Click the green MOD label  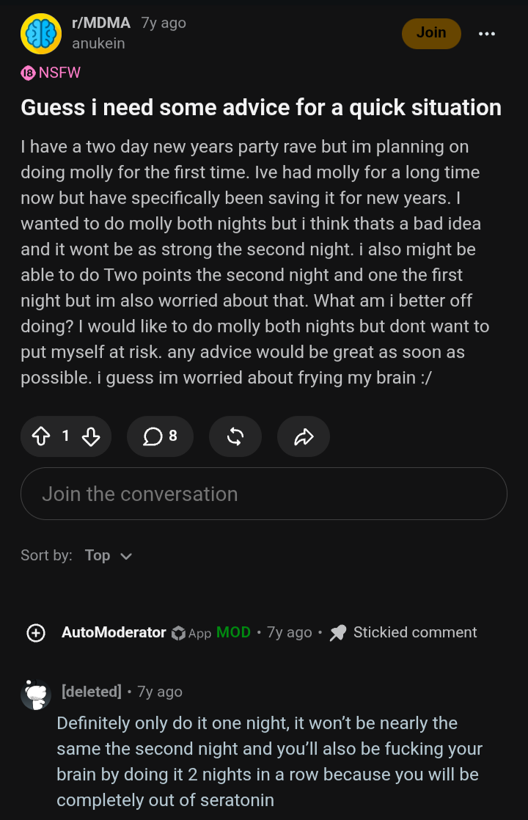coord(233,632)
